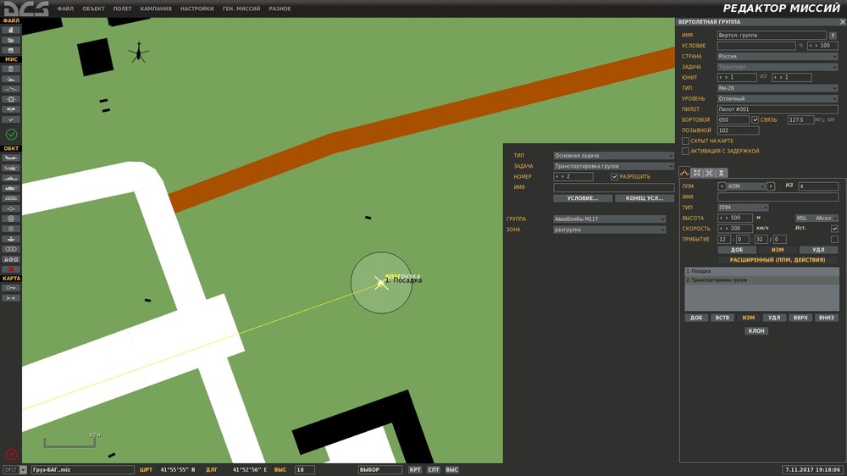Click the question mark help icon
Screen dimensions: 847x476
tap(833, 35)
